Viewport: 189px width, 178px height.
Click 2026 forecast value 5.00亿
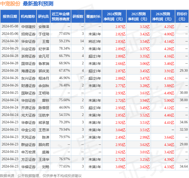[169, 100]
